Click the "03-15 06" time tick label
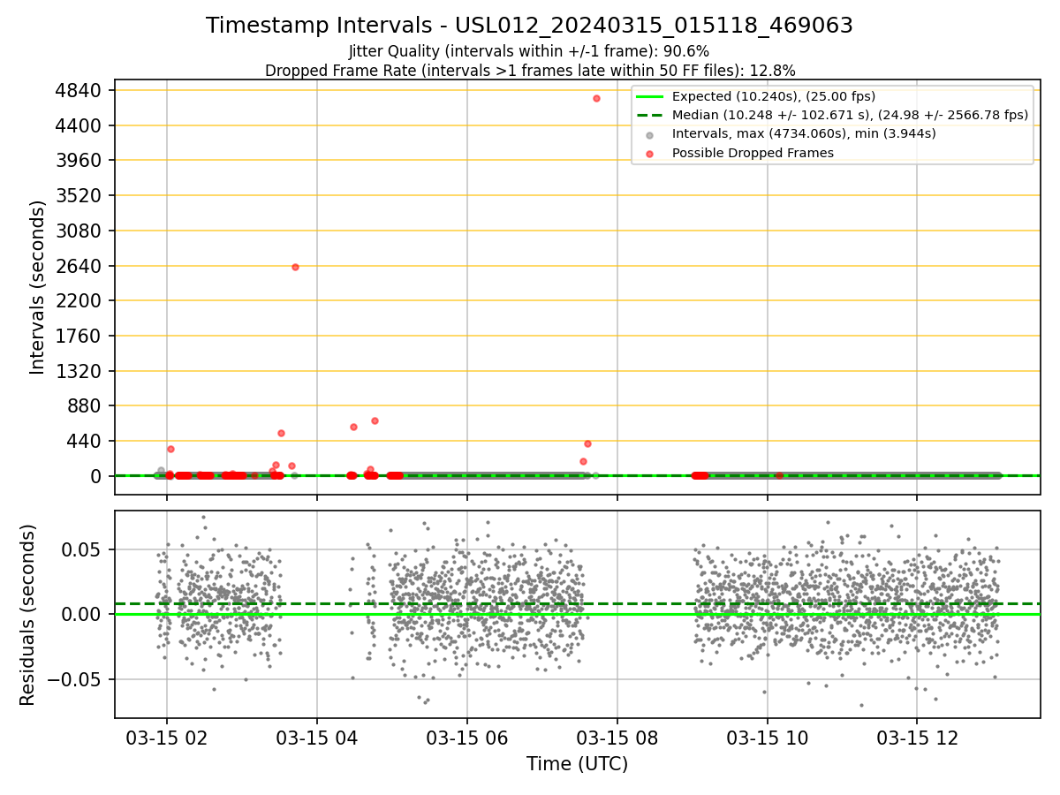 pos(467,738)
